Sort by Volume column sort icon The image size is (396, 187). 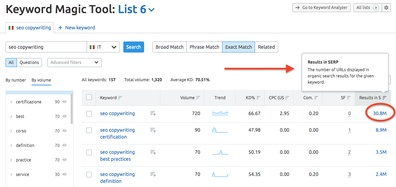click(198, 98)
